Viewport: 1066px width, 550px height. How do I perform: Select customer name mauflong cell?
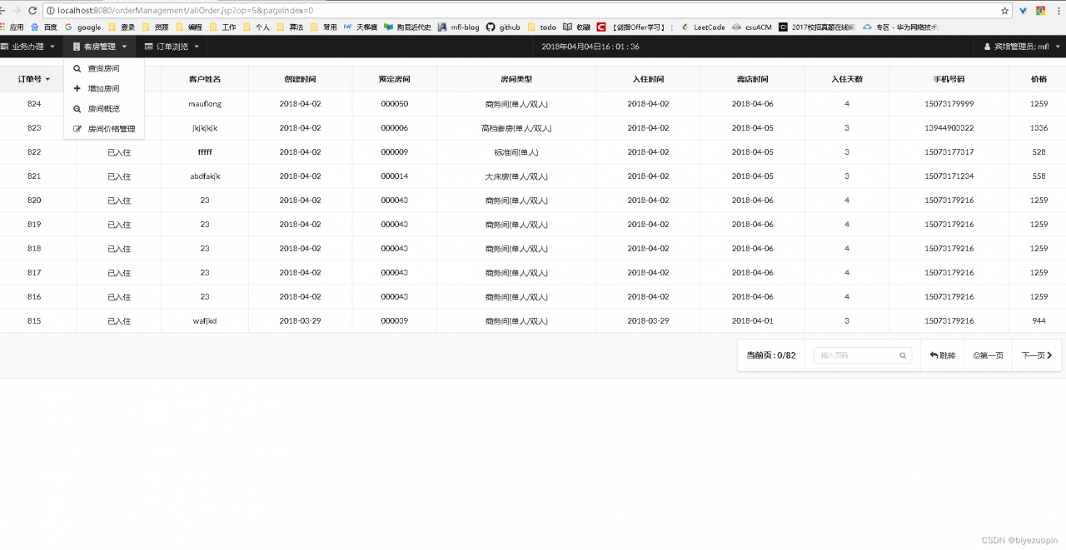(205, 104)
